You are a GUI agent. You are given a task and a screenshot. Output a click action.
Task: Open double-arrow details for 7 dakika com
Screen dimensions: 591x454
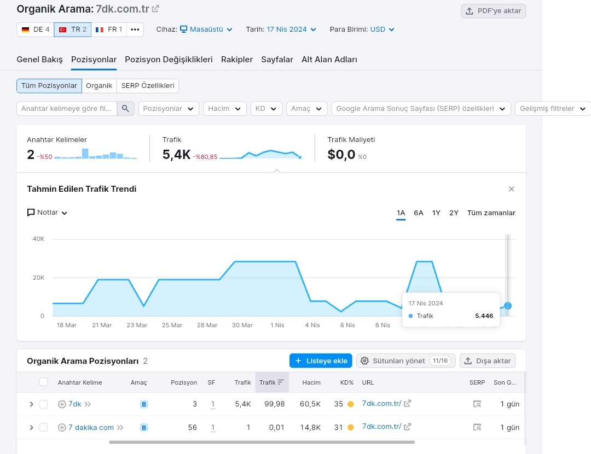pos(120,428)
